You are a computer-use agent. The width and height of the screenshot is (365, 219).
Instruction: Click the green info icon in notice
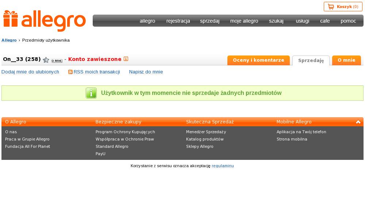pyautogui.click(x=91, y=93)
